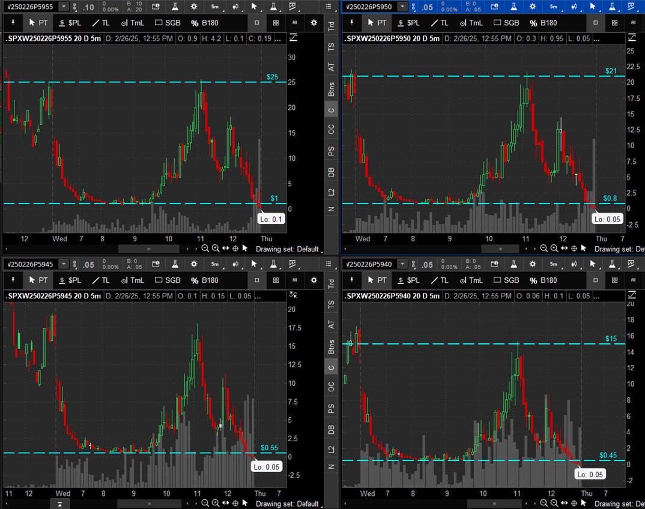The width and height of the screenshot is (645, 509).
Task: Select the $PL price level tool in the P5955 chart
Action: point(70,23)
